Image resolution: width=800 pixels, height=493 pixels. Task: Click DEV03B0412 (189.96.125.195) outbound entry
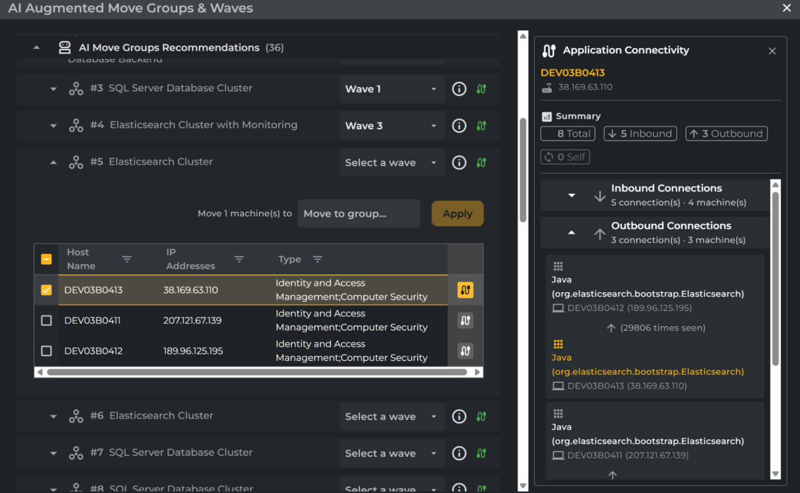[630, 308]
